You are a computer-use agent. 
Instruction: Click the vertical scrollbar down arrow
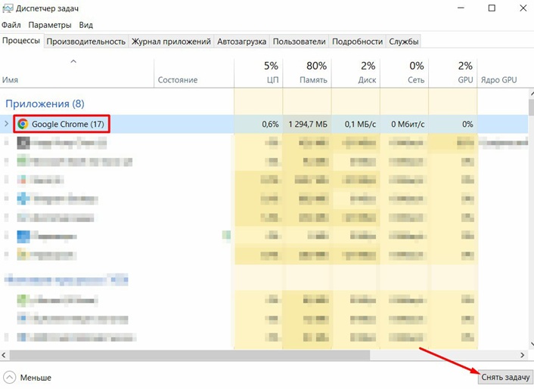pyautogui.click(x=531, y=344)
